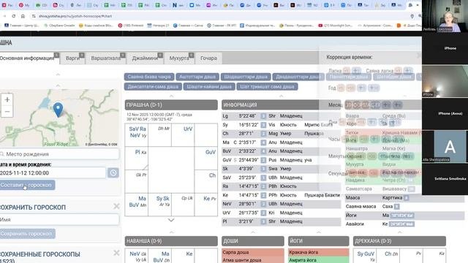Screen dimensions: 468x263
Task: Open the Варги tab
Action: coord(72,58)
